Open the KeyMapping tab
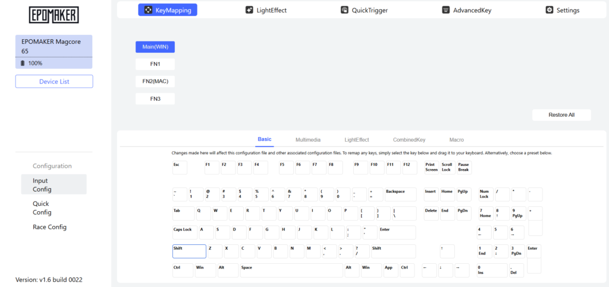 pos(168,10)
